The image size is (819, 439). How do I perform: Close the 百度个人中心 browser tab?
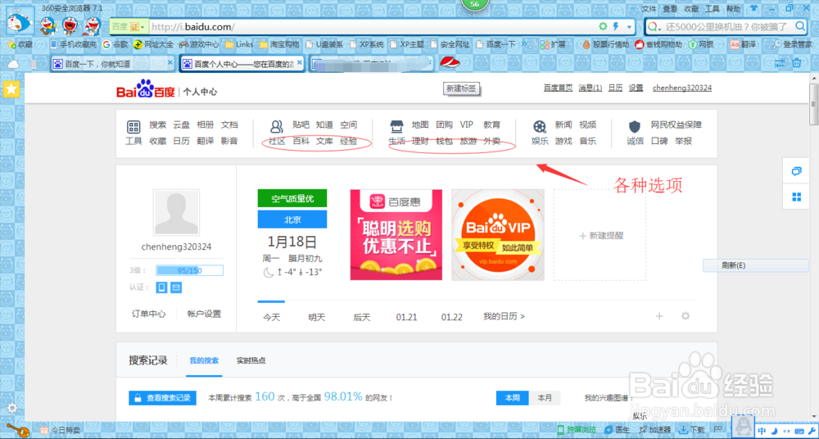299,62
